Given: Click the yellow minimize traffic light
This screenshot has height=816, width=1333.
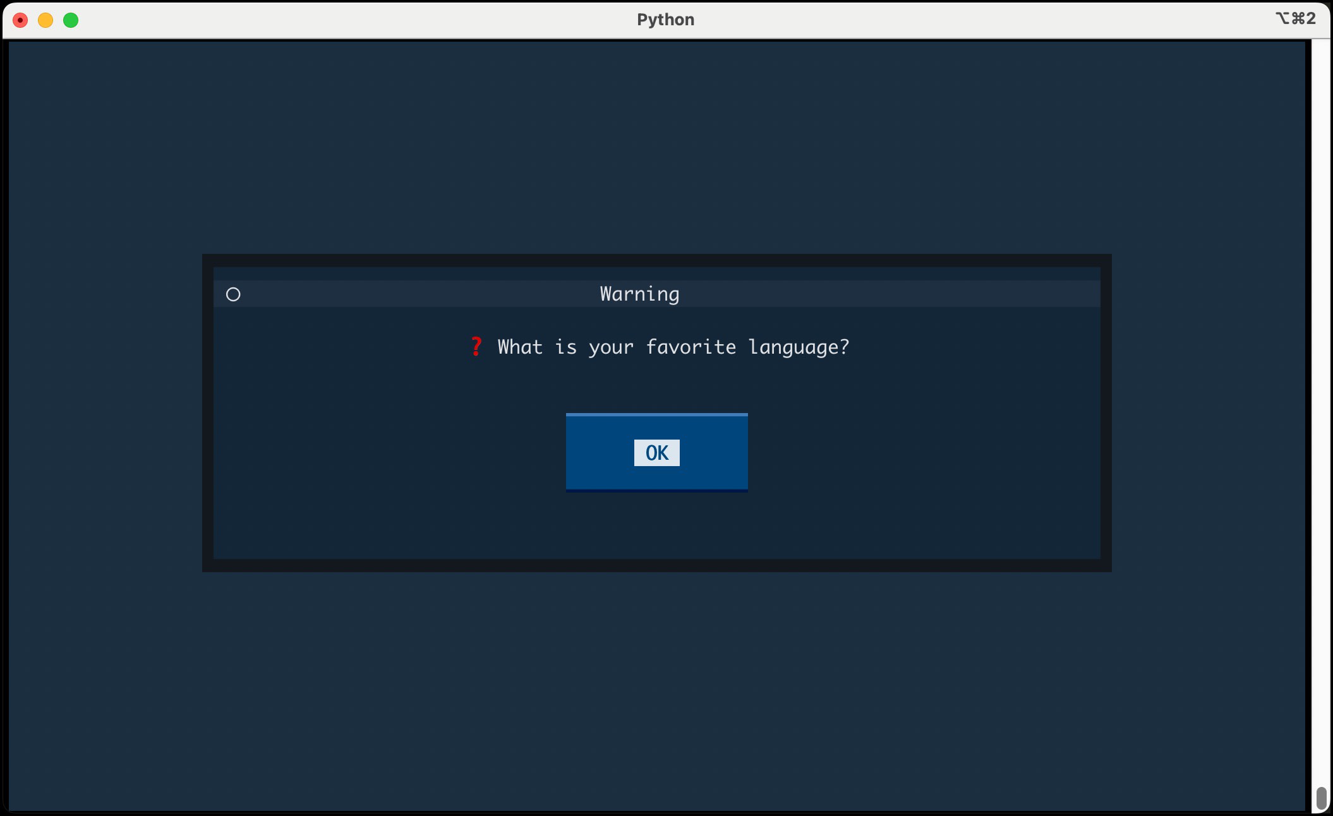Looking at the screenshot, I should [x=45, y=20].
